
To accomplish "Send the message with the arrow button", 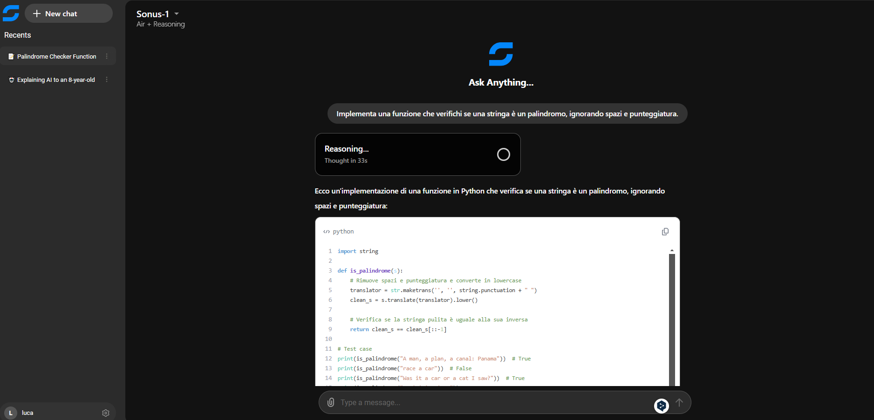I will coord(679,402).
